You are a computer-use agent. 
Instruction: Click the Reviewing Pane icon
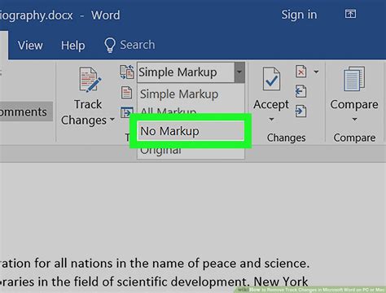(126, 112)
